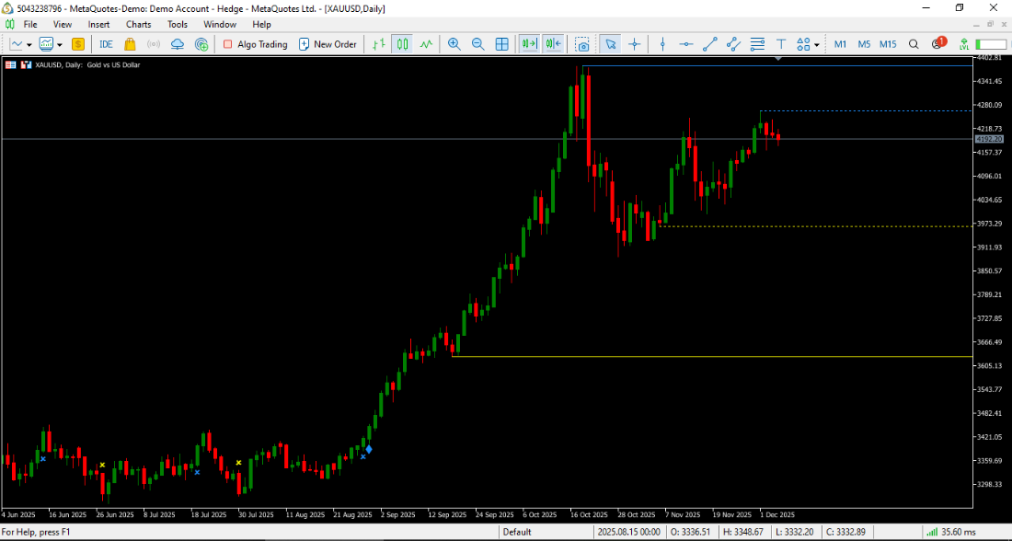Click the connection status showing 35.60 ms
1012x541 pixels.
click(x=961, y=532)
